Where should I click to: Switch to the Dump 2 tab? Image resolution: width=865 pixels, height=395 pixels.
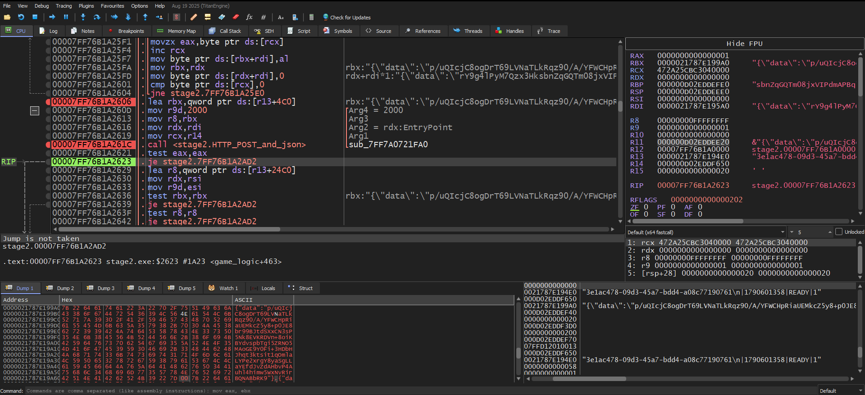(61, 288)
